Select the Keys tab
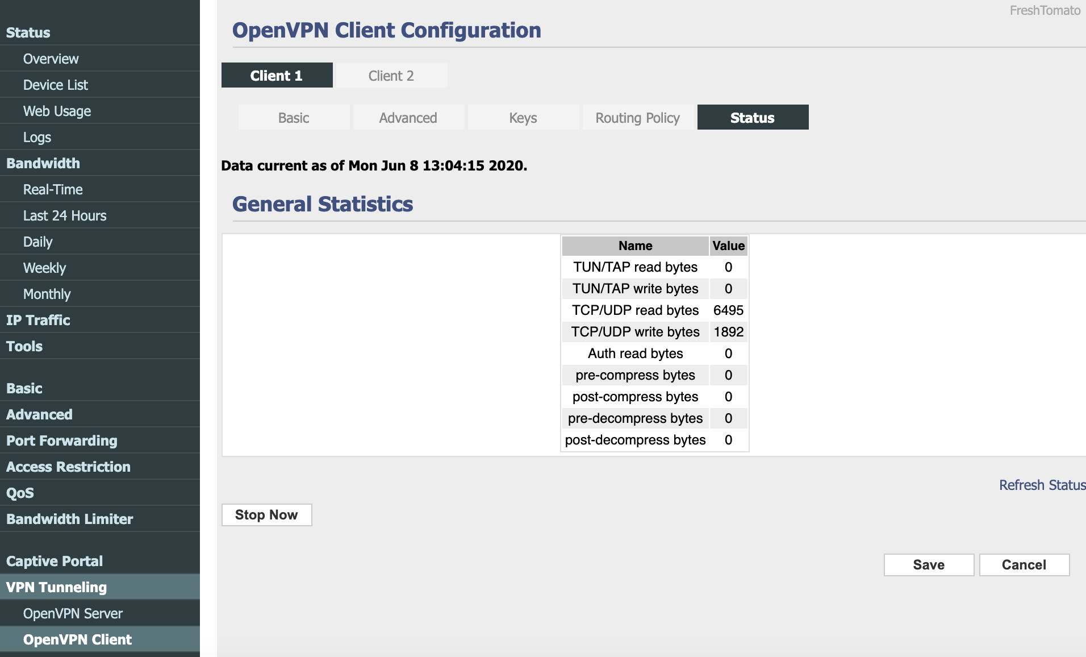 pyautogui.click(x=523, y=118)
